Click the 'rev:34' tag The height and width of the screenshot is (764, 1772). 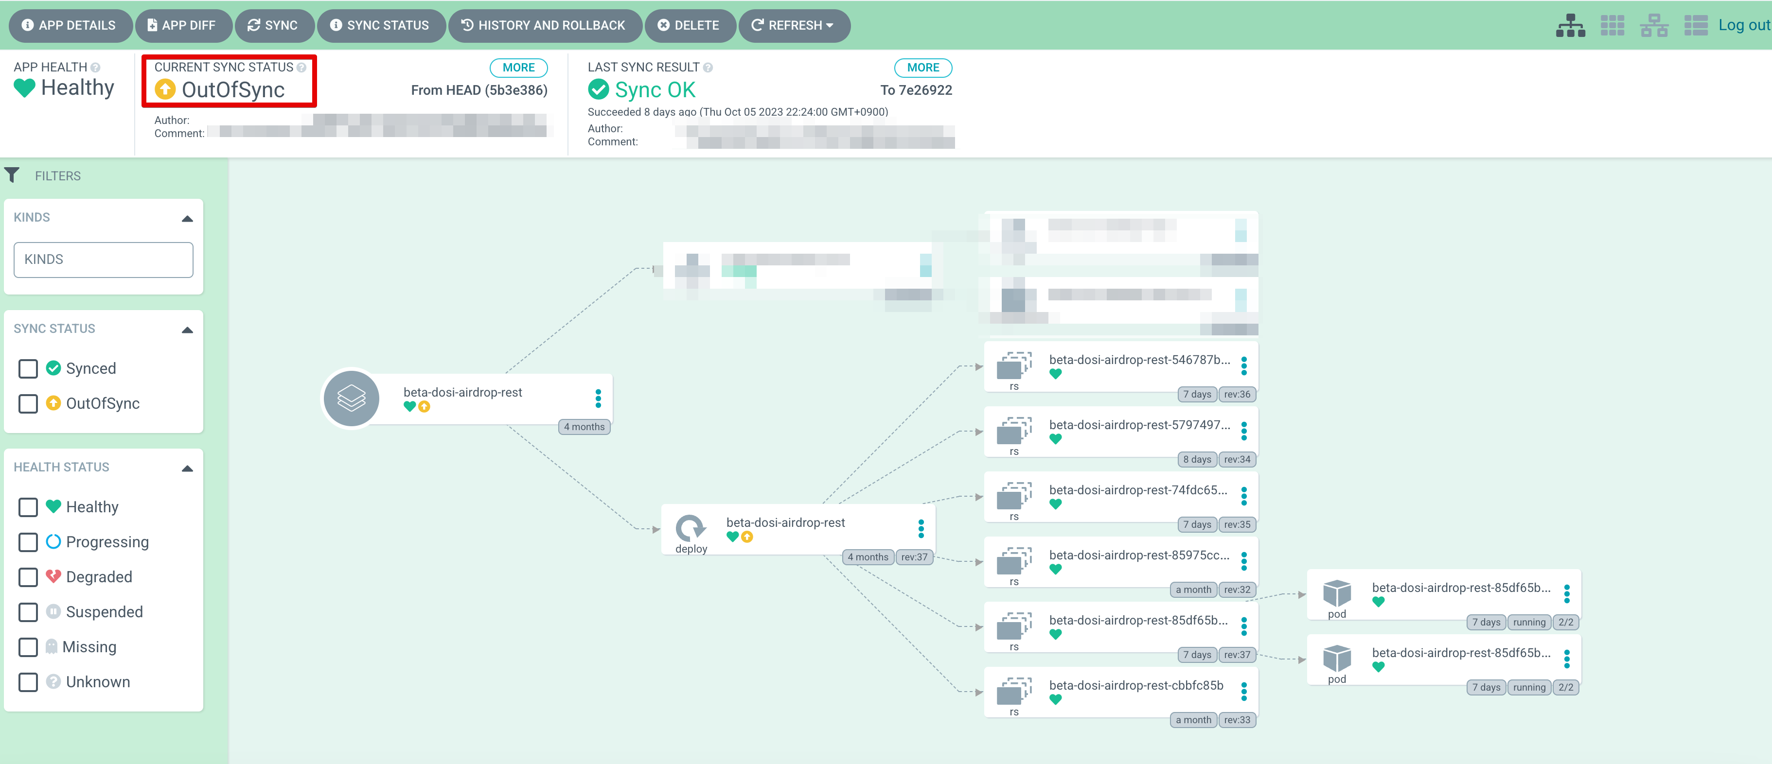point(1237,459)
